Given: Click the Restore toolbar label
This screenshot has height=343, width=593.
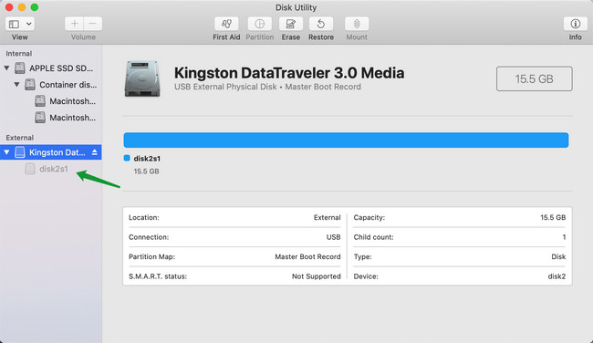Looking at the screenshot, I should point(321,37).
